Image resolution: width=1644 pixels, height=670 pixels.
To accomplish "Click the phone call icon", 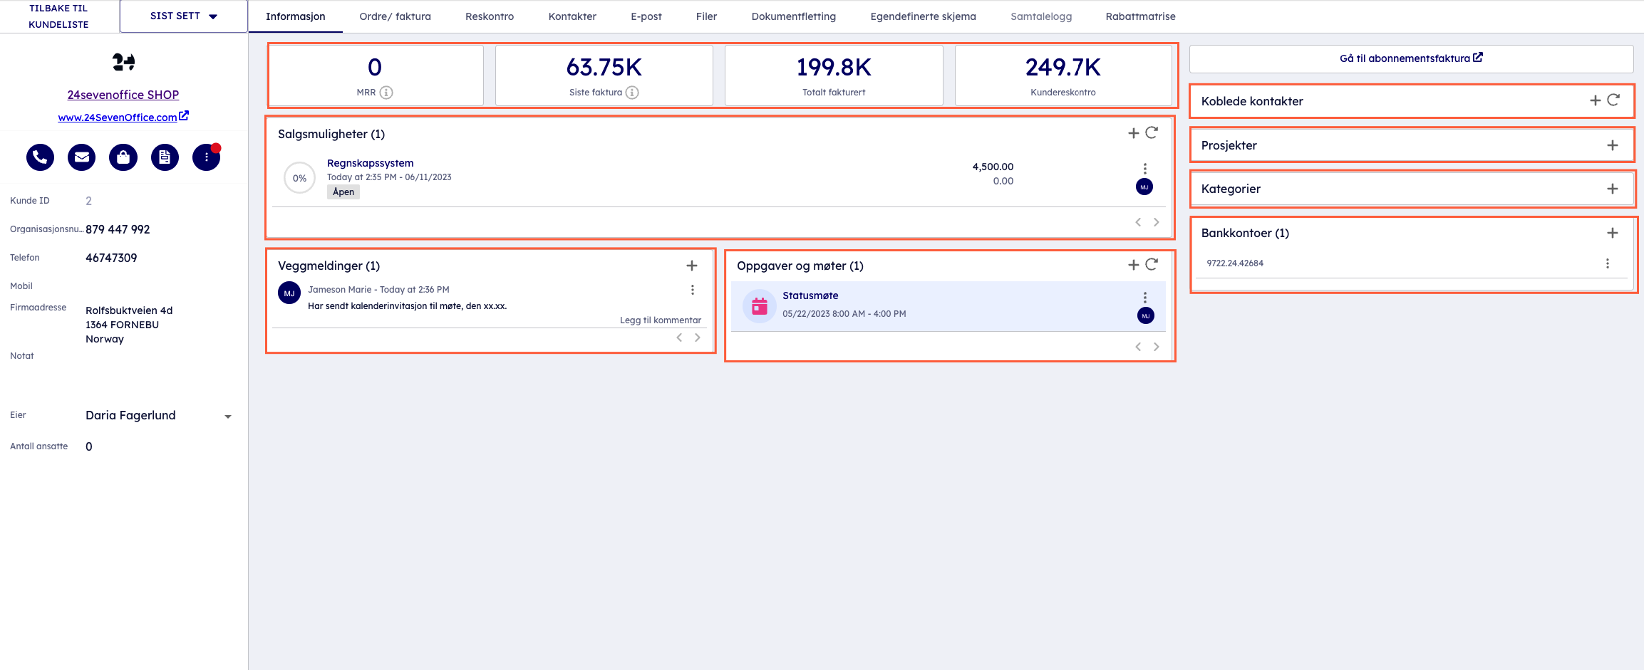I will [x=40, y=157].
